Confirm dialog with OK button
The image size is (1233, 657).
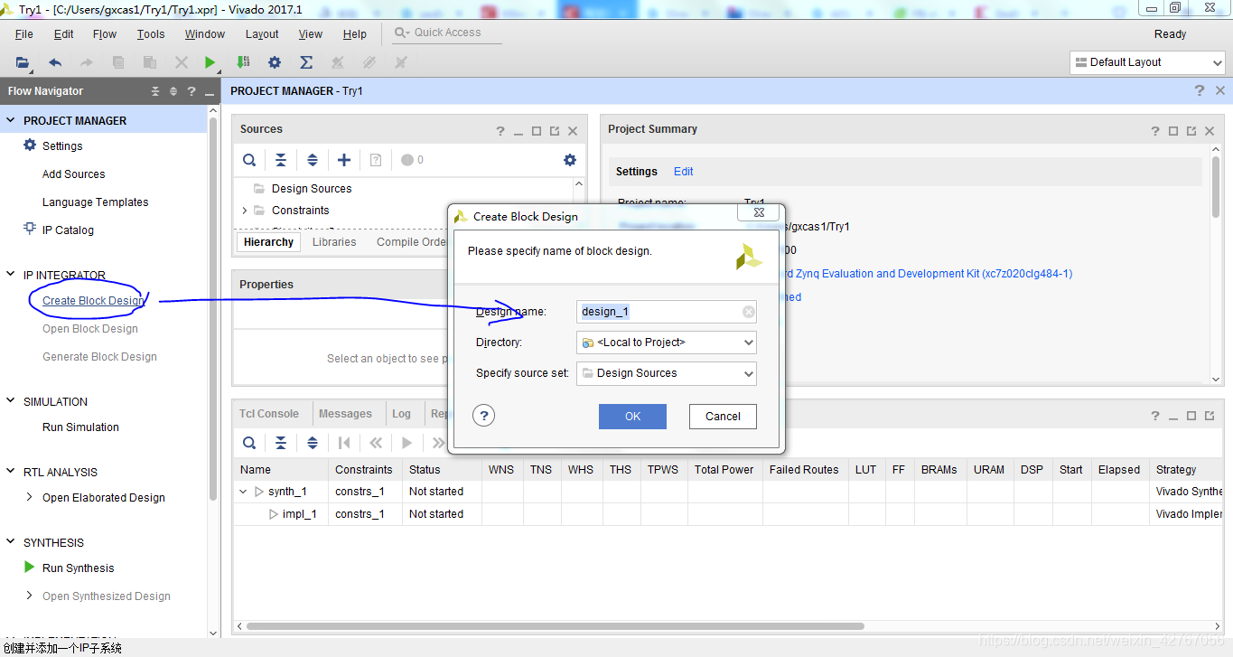(632, 417)
